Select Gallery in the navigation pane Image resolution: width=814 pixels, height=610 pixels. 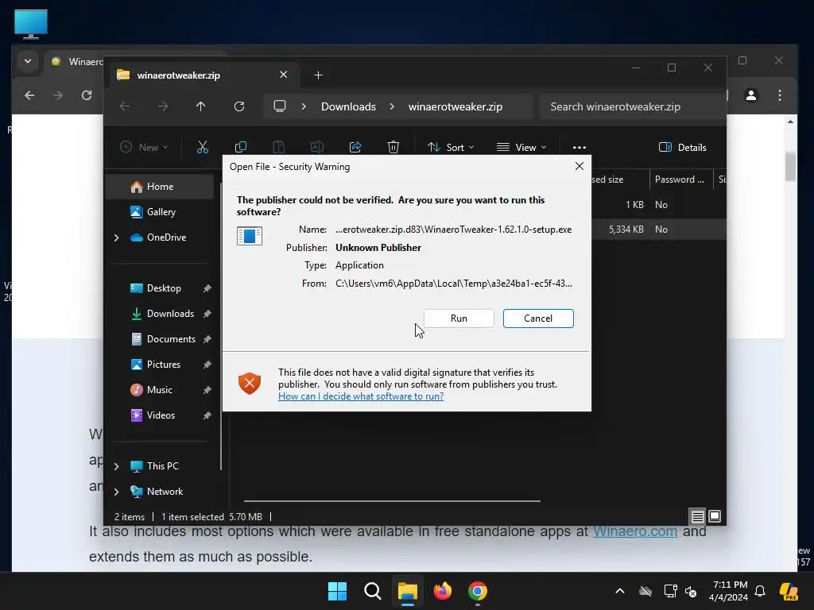(161, 211)
